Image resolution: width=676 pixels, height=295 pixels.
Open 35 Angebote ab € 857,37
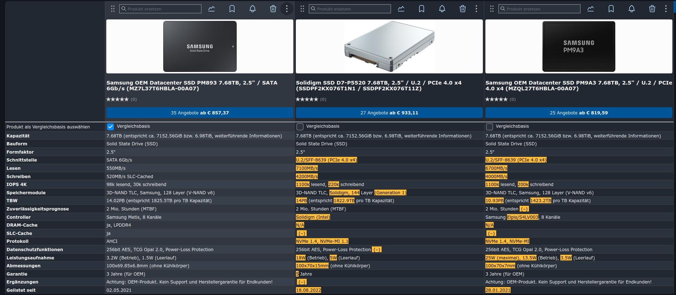(x=200, y=113)
